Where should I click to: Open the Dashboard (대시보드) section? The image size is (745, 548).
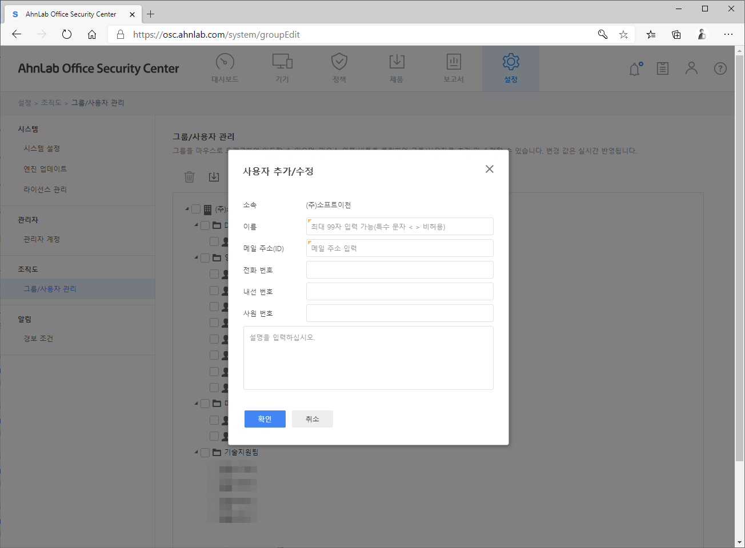click(225, 68)
